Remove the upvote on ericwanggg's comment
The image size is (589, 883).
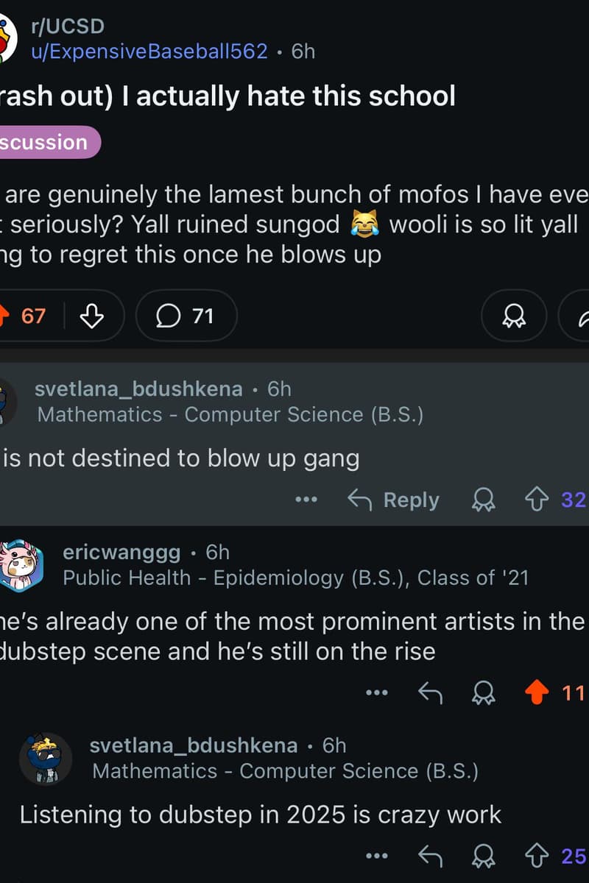coord(537,692)
